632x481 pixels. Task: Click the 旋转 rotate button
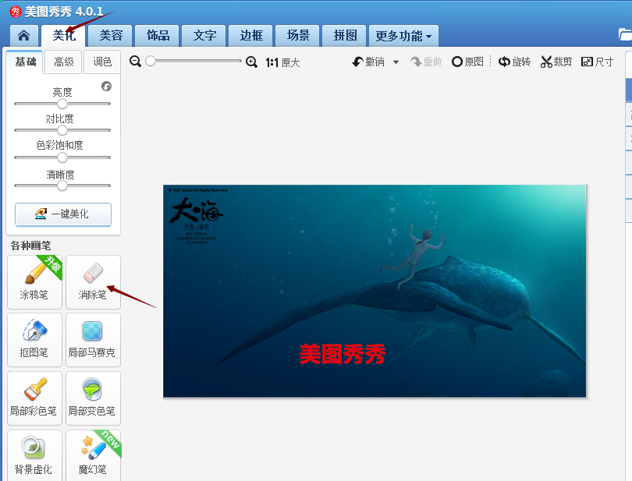pos(514,62)
